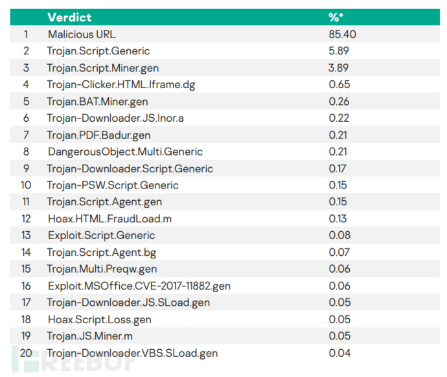Select the Malicious URL row entry
The width and height of the screenshot is (447, 377).
pos(82,34)
